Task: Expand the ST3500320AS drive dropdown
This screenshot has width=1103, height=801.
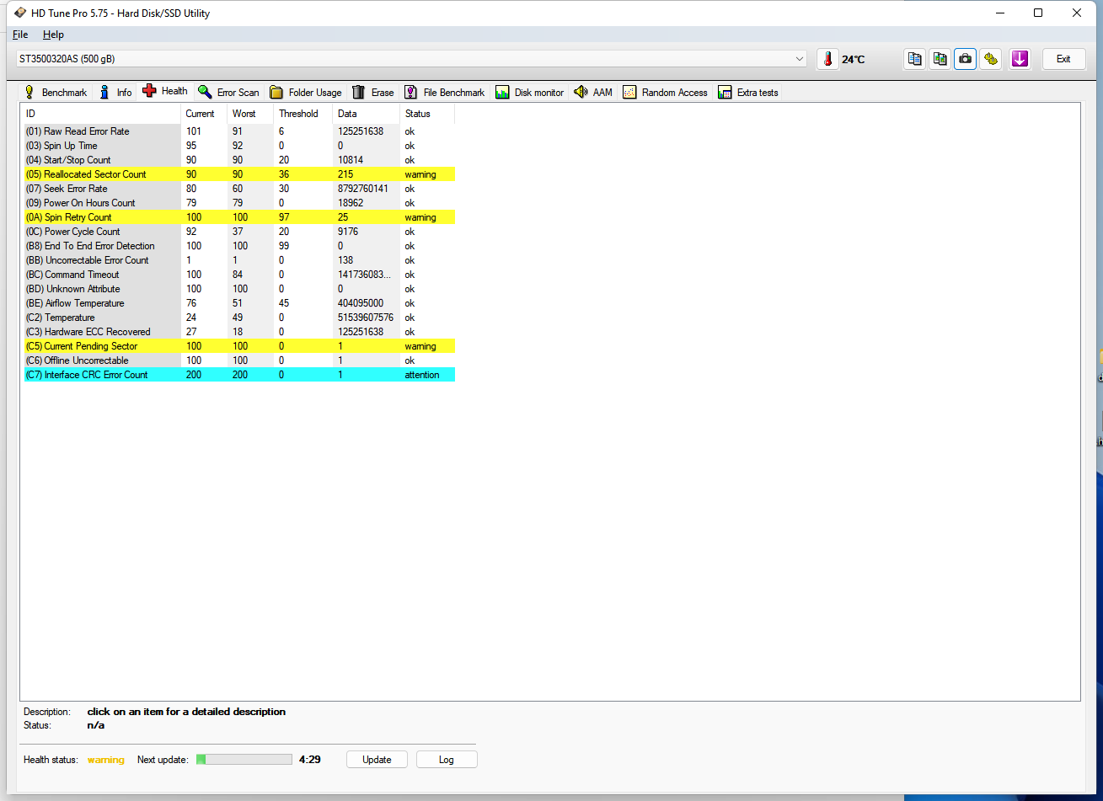Action: 799,59
